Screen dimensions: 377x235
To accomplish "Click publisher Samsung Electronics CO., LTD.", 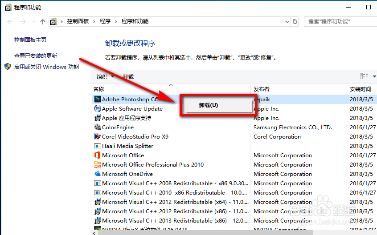I will click(293, 127).
